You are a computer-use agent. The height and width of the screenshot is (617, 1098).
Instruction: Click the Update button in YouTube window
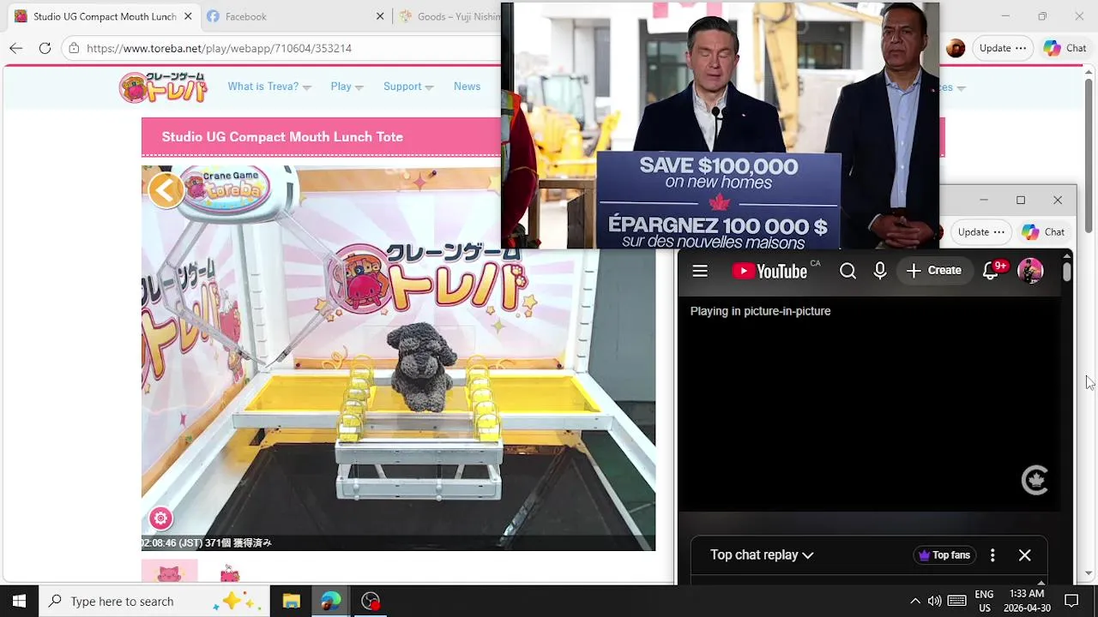pos(980,232)
